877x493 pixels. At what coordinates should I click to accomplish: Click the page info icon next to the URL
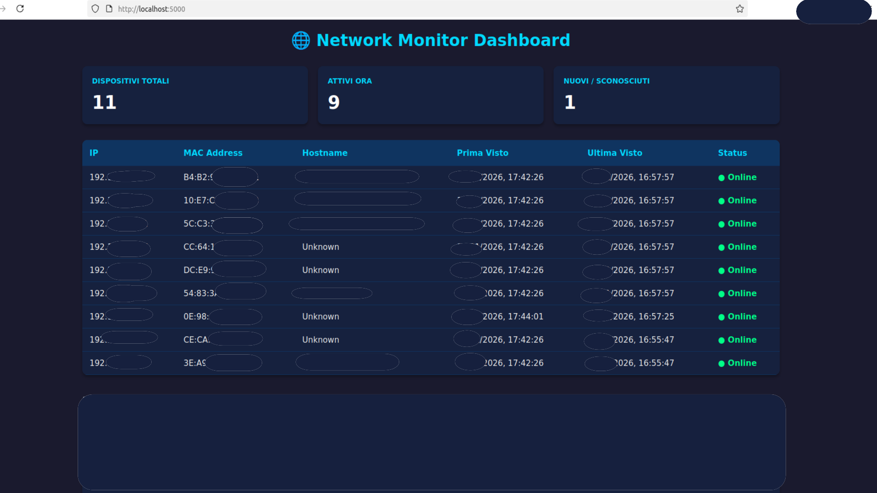click(109, 8)
